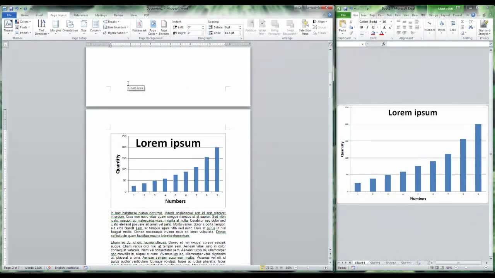Screen dimensions: 495x278
Task: Click the Excel formula bar input
Action: click(x=438, y=44)
